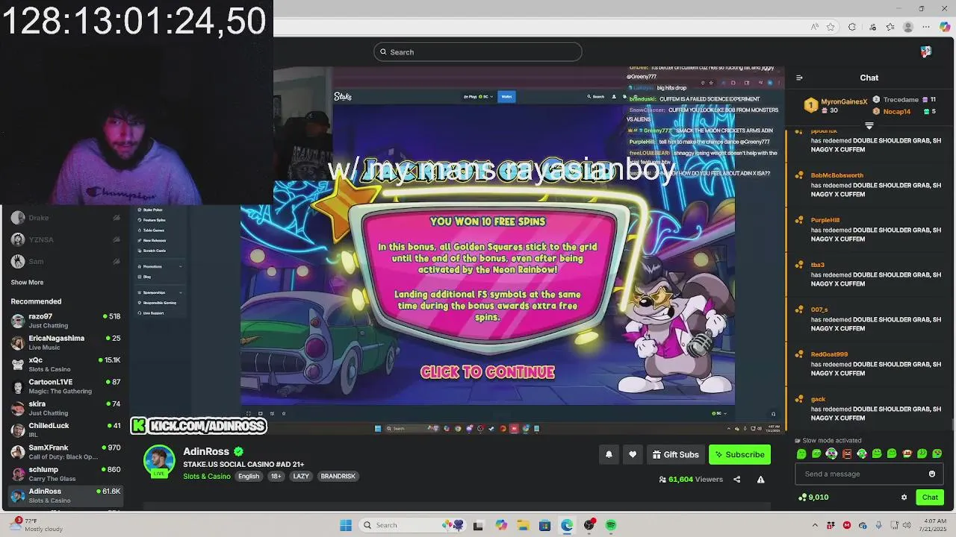Open razo97 recommended channel
956x537 pixels.
coord(66,321)
